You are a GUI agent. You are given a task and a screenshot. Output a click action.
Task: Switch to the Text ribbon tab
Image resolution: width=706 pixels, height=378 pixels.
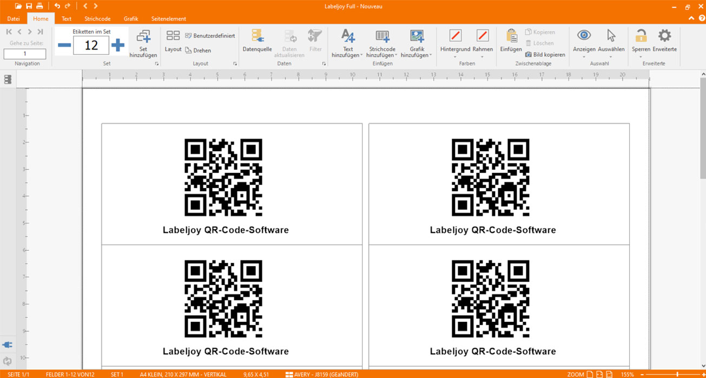[67, 18]
